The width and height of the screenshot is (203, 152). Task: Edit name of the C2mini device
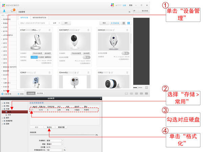(x=77, y=73)
